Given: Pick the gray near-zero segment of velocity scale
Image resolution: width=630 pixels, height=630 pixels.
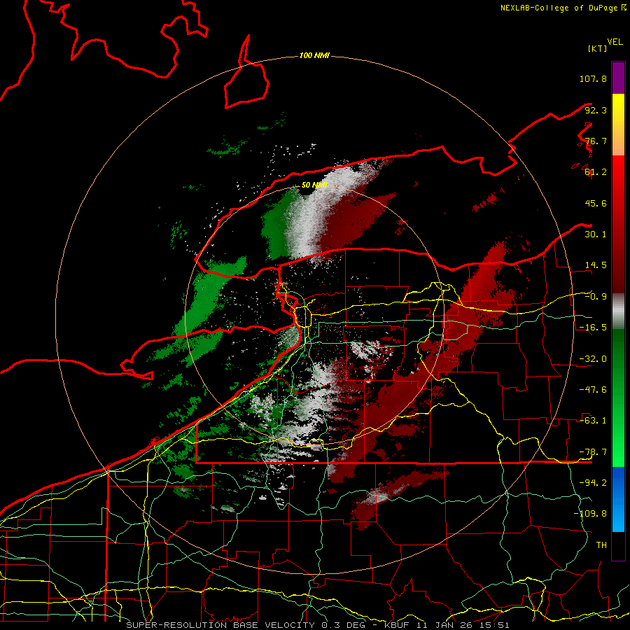Looking at the screenshot, I should point(618,311).
